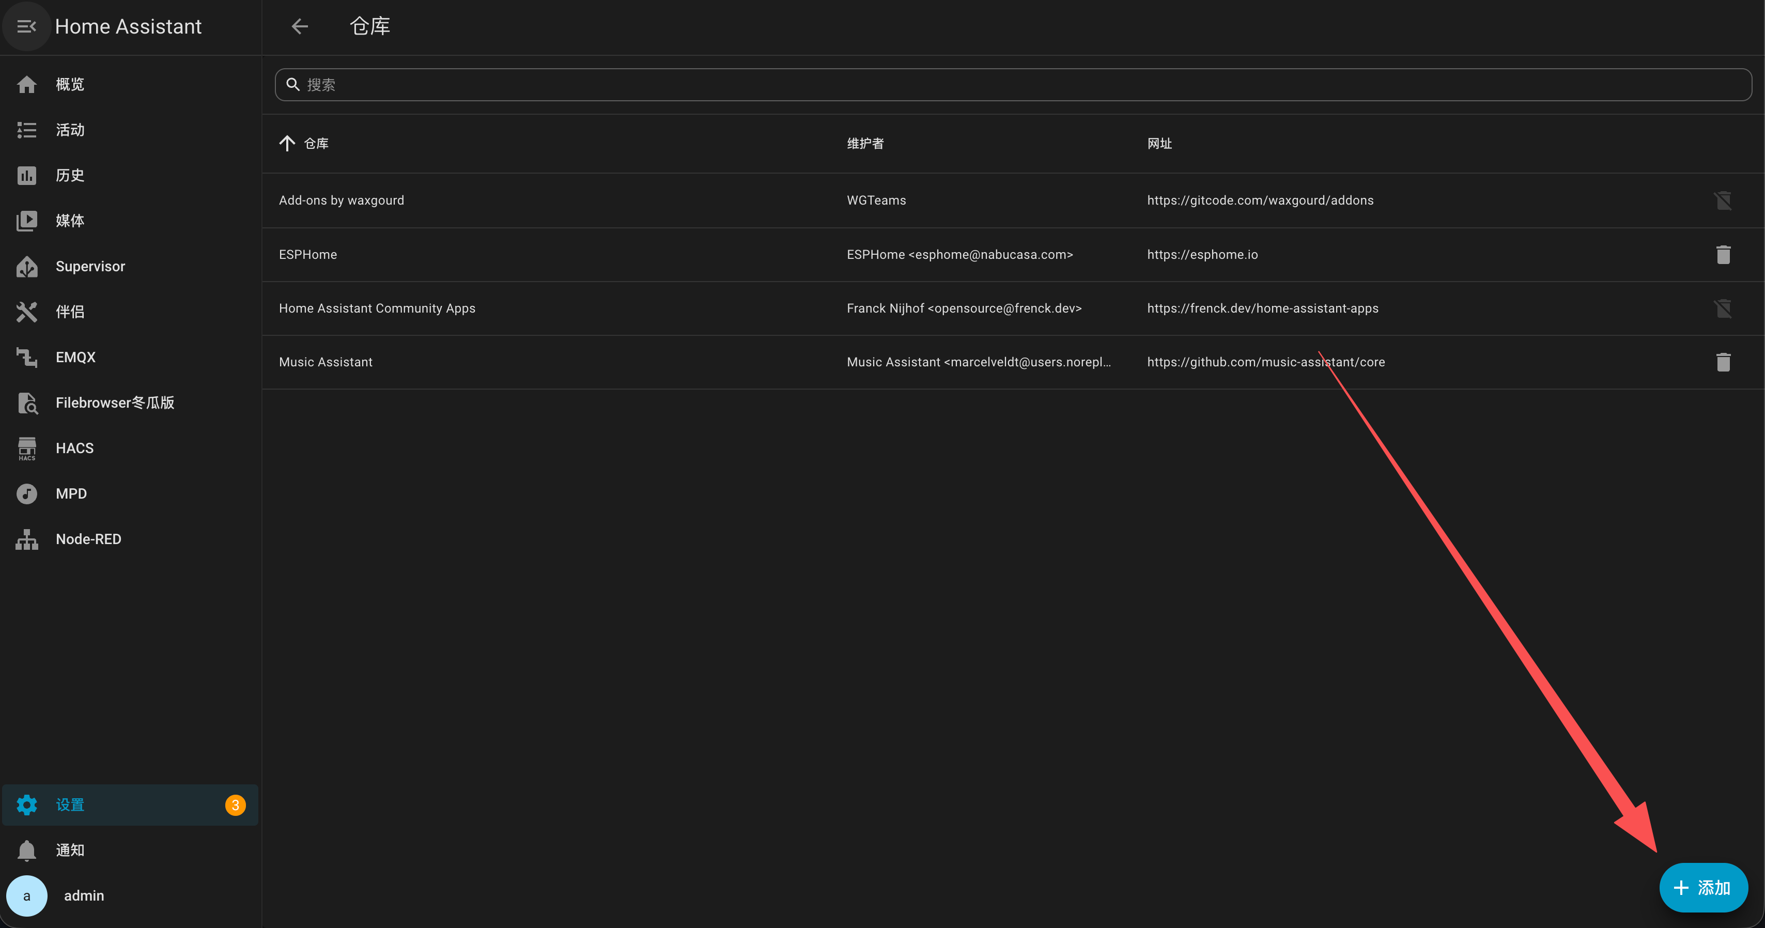
Task: Click the gitcode.com/waxgourd/addons URL
Action: pyautogui.click(x=1260, y=200)
